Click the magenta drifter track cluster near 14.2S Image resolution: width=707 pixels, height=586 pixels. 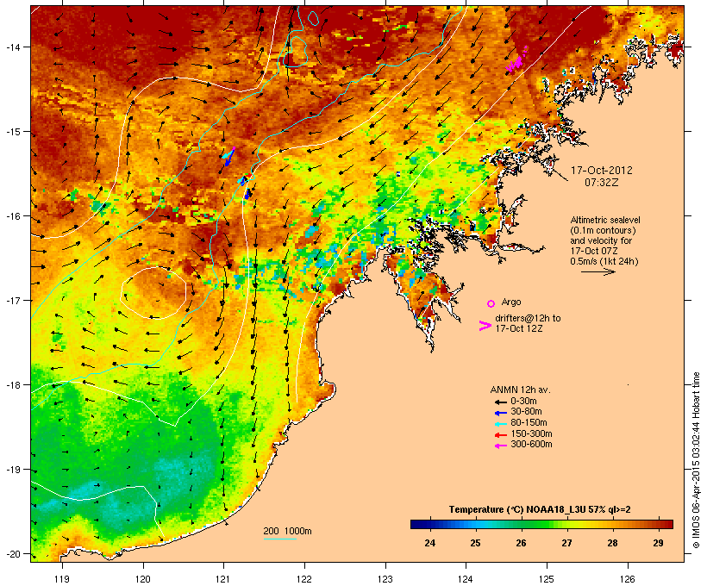(516, 62)
